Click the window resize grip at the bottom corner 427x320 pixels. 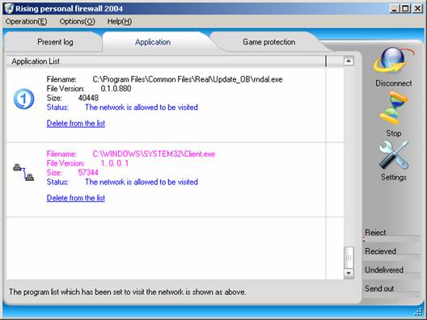pos(418,311)
